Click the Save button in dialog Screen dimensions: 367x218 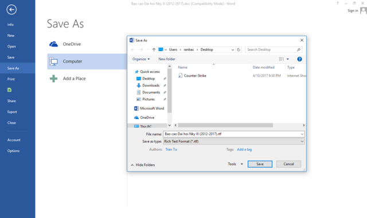click(260, 164)
